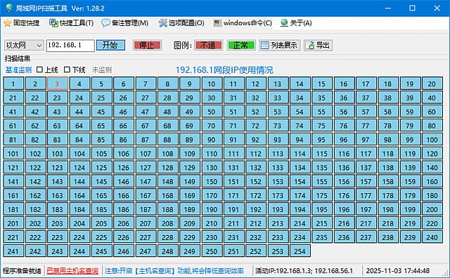Open the 备注管理(M) menu
The width and height of the screenshot is (450, 278).
125,23
